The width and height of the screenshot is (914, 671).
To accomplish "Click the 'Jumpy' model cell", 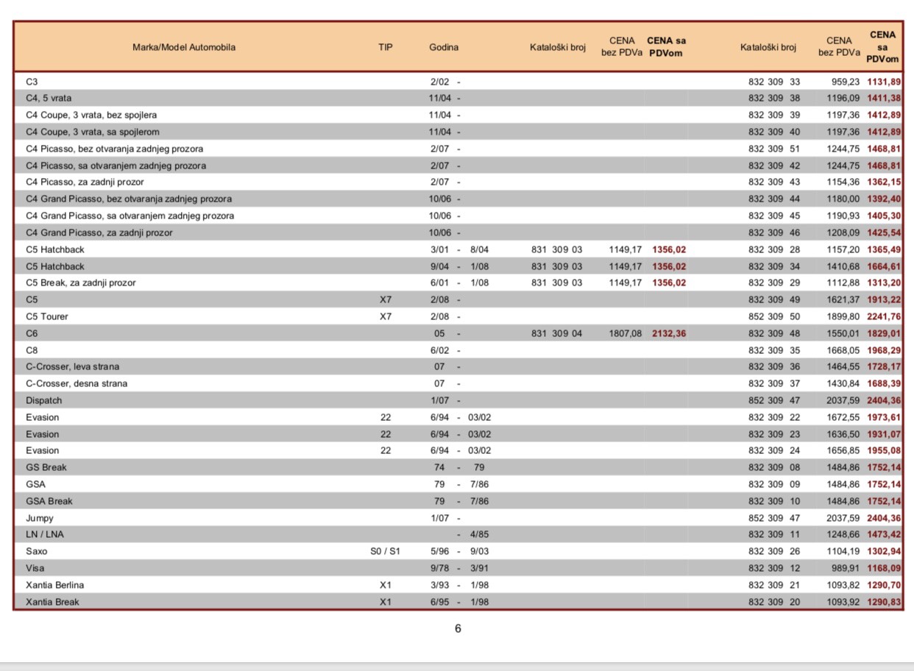I will [40, 518].
